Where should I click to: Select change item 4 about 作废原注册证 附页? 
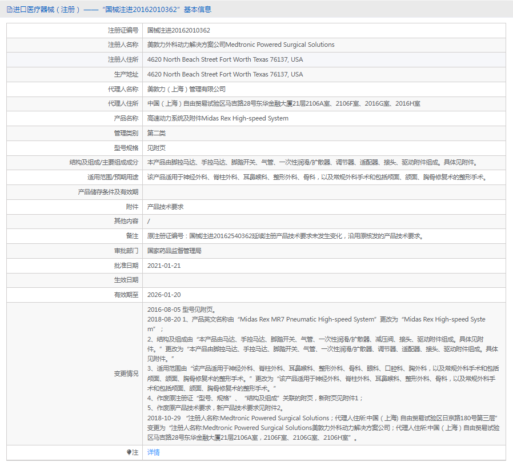point(255,398)
